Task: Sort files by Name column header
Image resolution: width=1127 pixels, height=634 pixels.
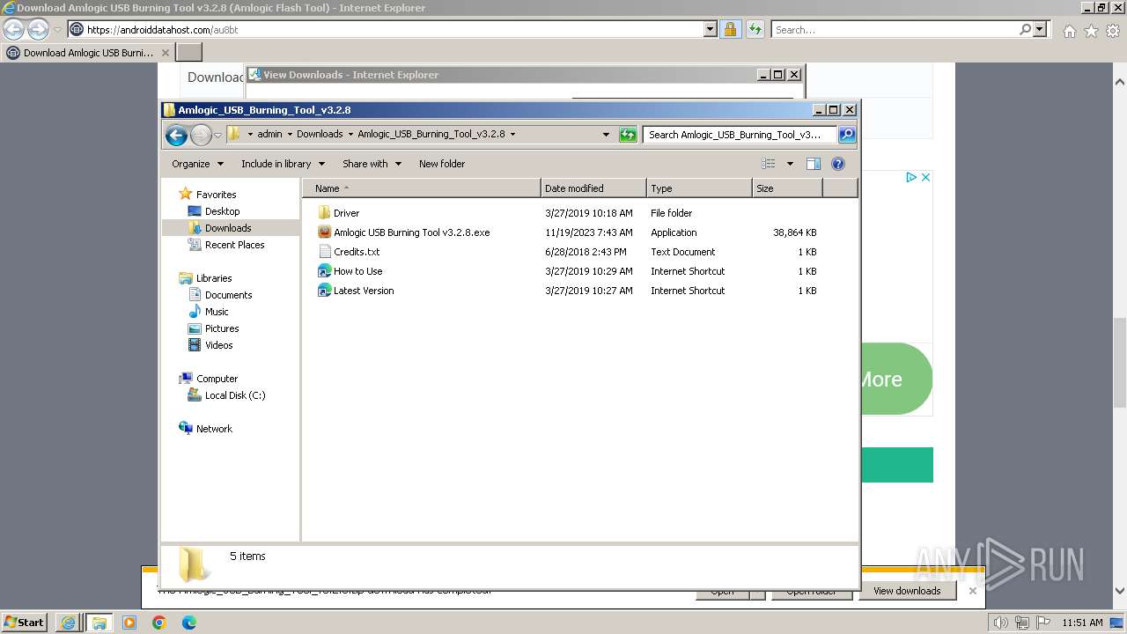Action: click(x=421, y=188)
